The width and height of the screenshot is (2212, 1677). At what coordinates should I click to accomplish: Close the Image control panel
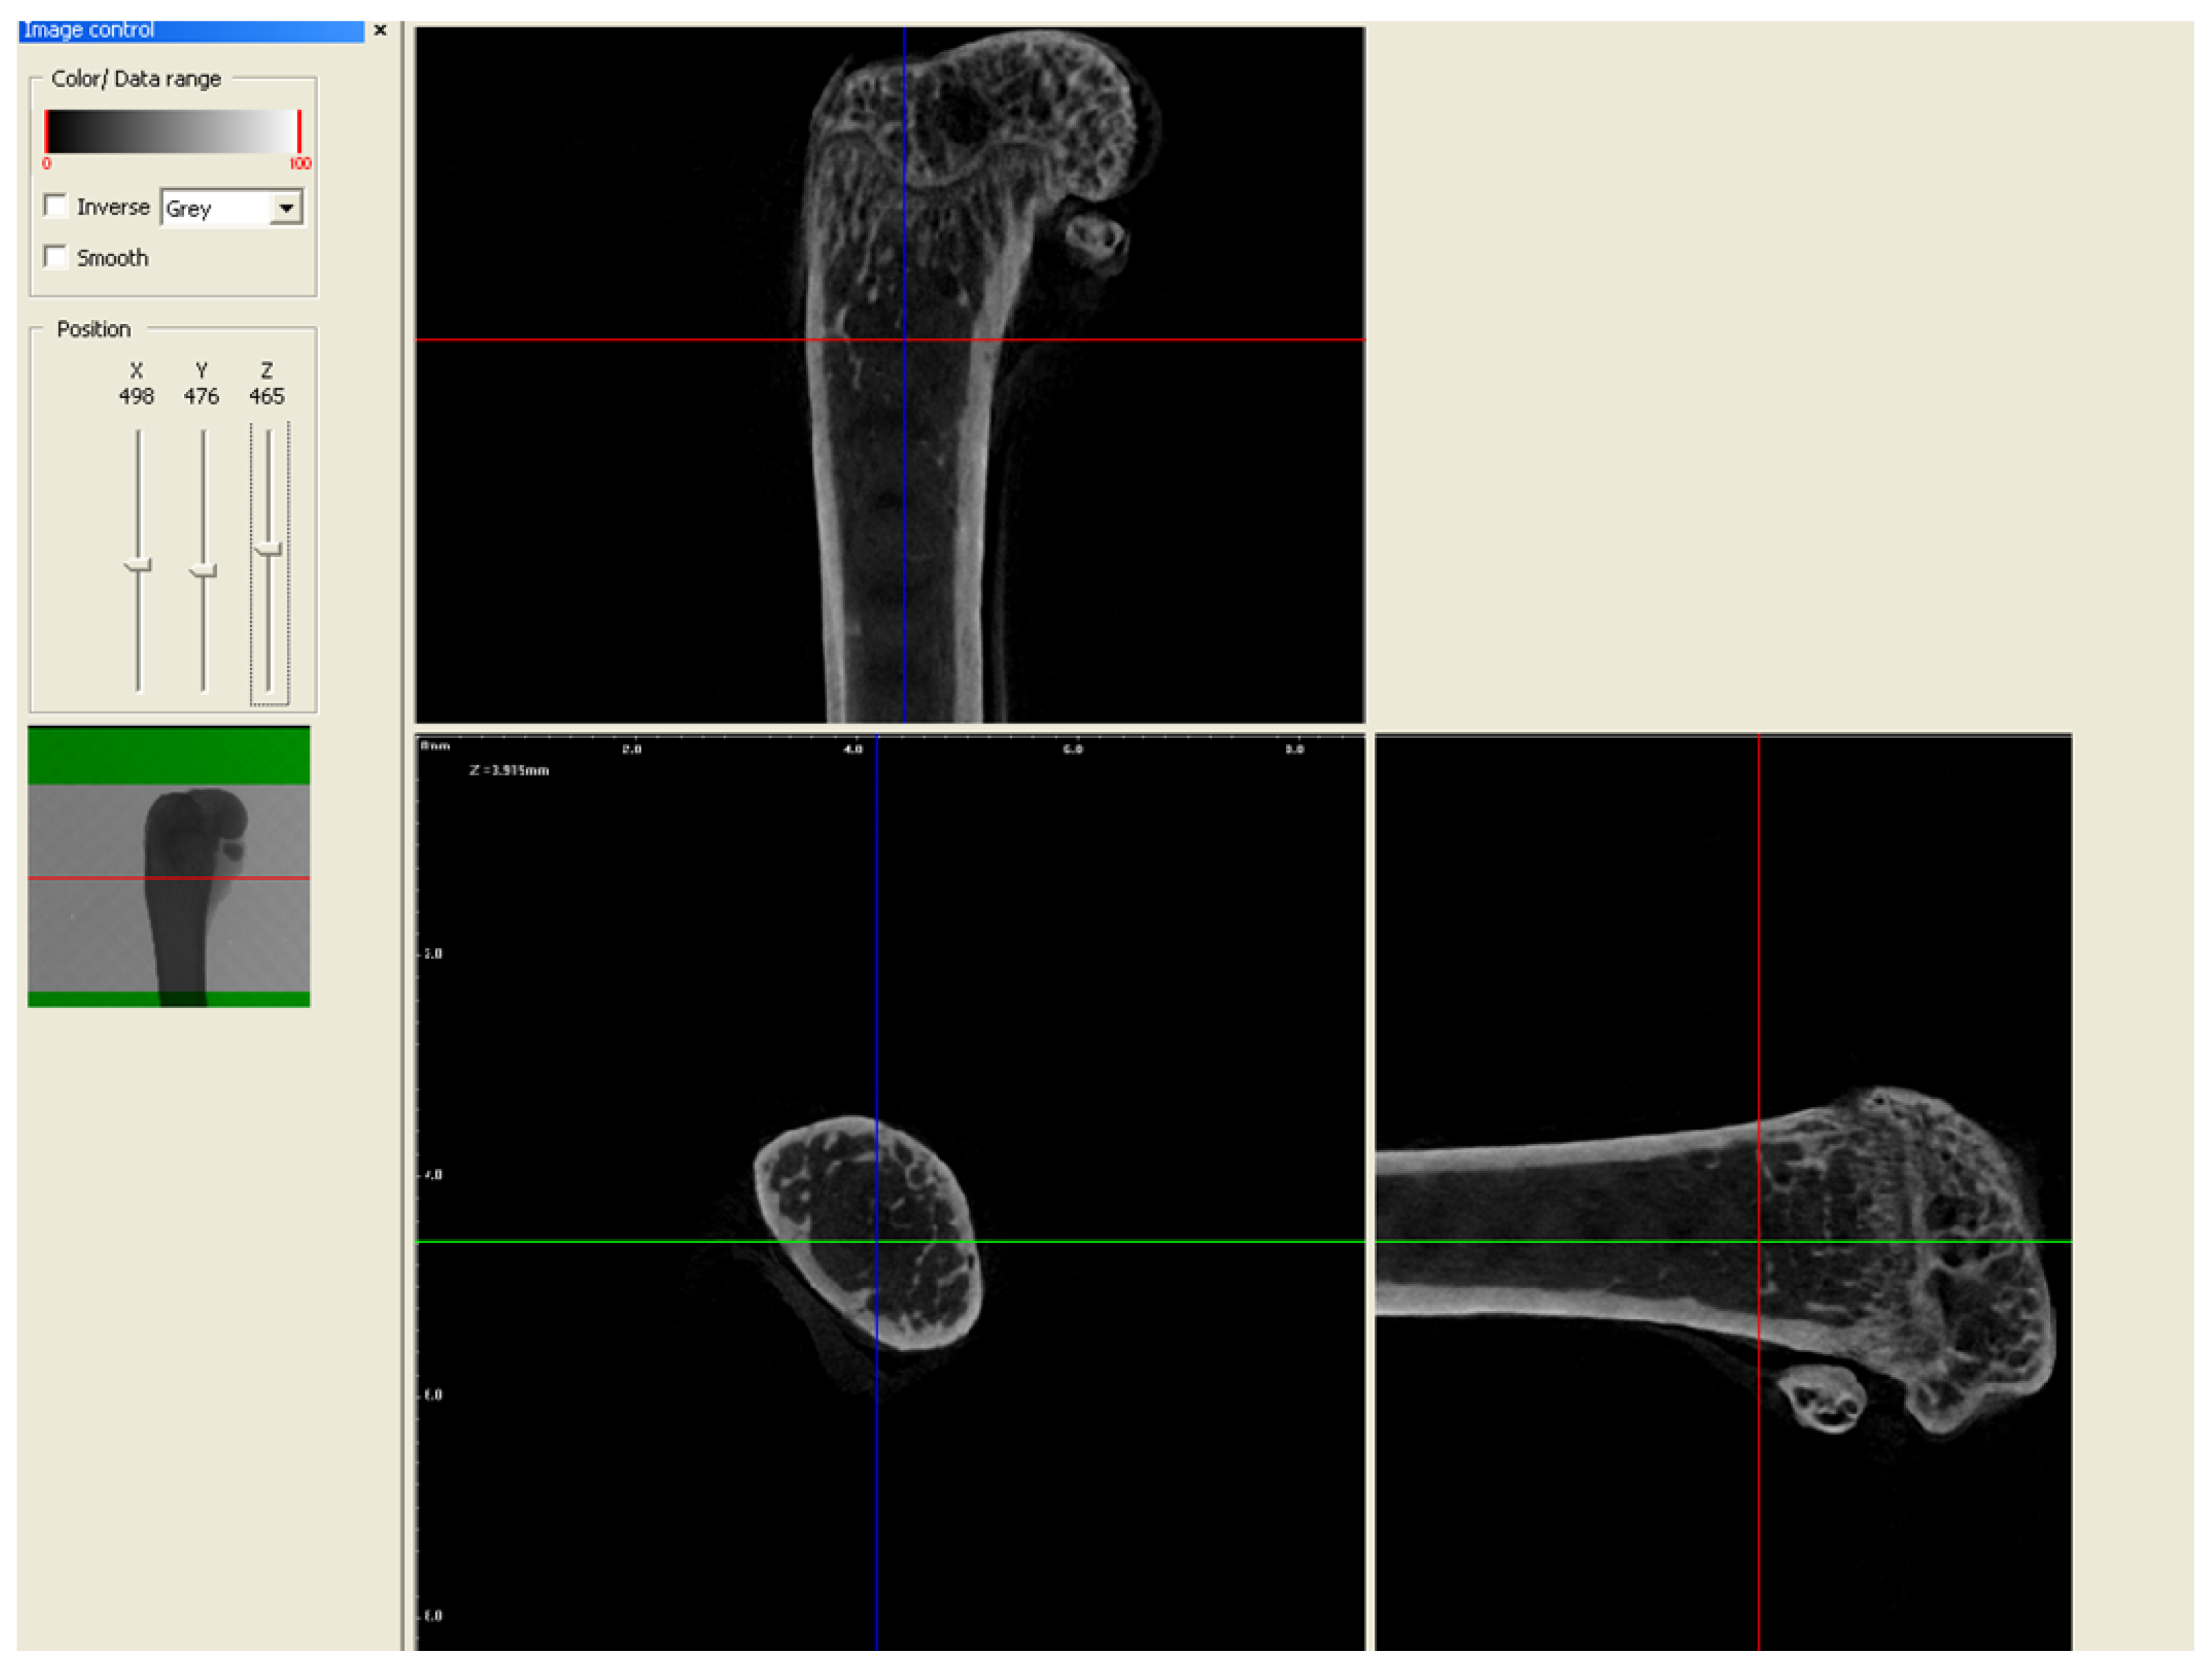pyautogui.click(x=380, y=30)
